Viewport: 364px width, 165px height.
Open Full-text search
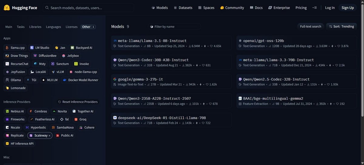coord(310,27)
